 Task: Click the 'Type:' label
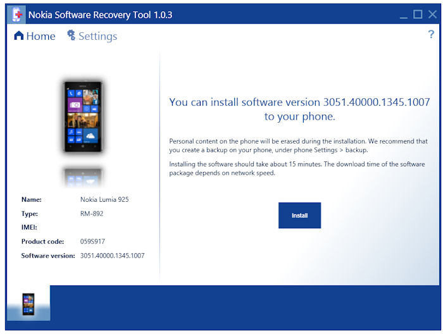29,214
